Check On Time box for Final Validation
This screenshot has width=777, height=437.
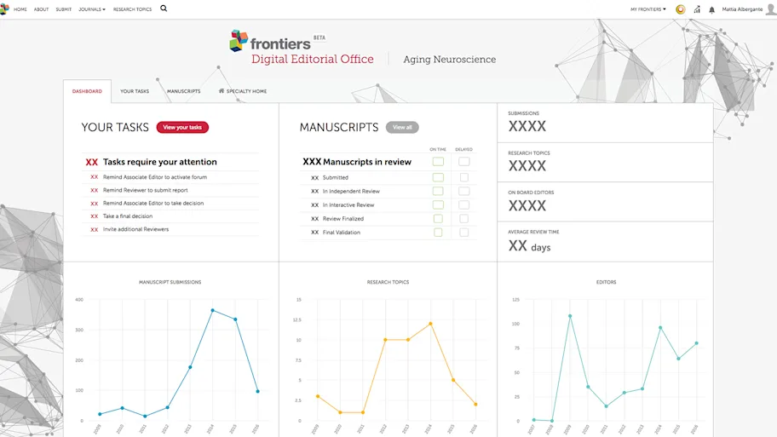(x=438, y=233)
